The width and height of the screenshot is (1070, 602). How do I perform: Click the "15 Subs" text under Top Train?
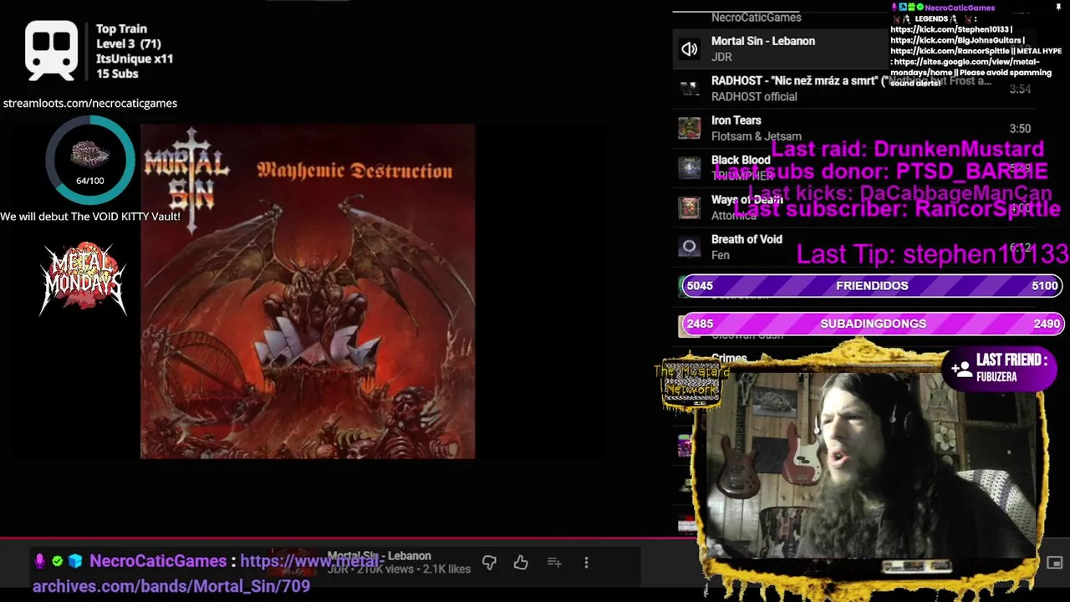(117, 74)
